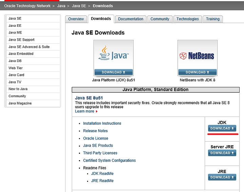Open Java EE in the sidebar
The image size is (244, 192).
pos(33,26)
